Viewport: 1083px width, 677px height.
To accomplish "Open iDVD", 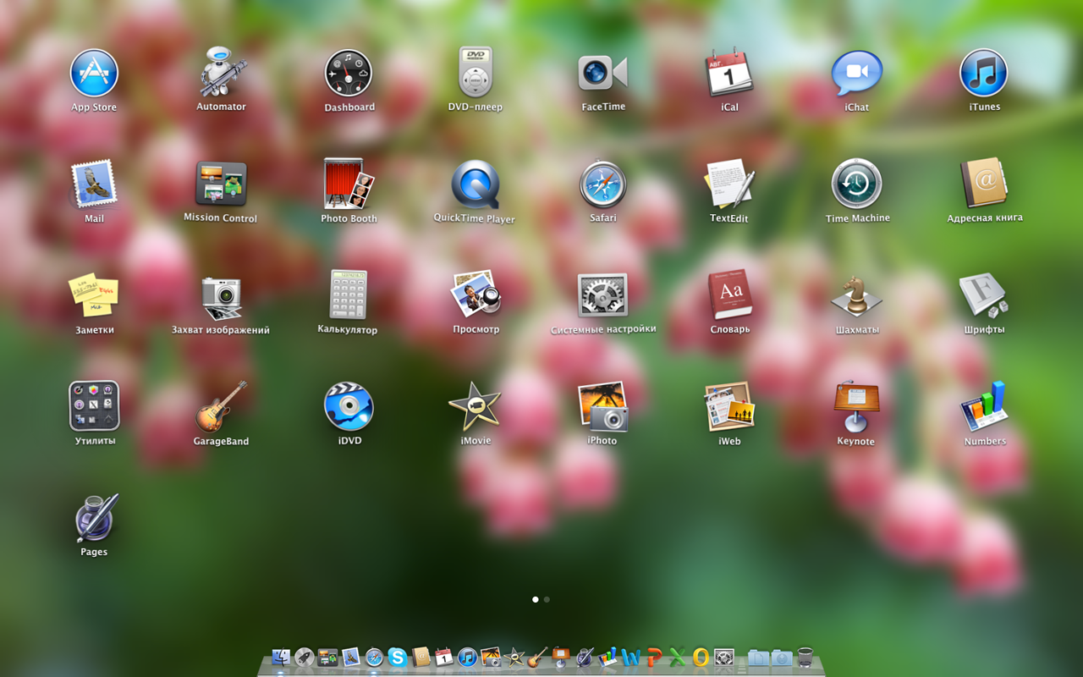I will coord(349,406).
